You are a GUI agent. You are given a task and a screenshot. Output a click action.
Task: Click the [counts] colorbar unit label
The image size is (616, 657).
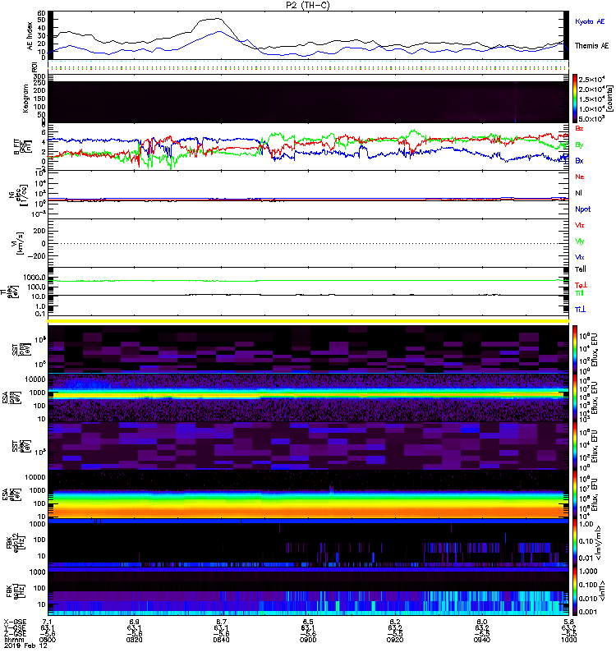(610, 99)
